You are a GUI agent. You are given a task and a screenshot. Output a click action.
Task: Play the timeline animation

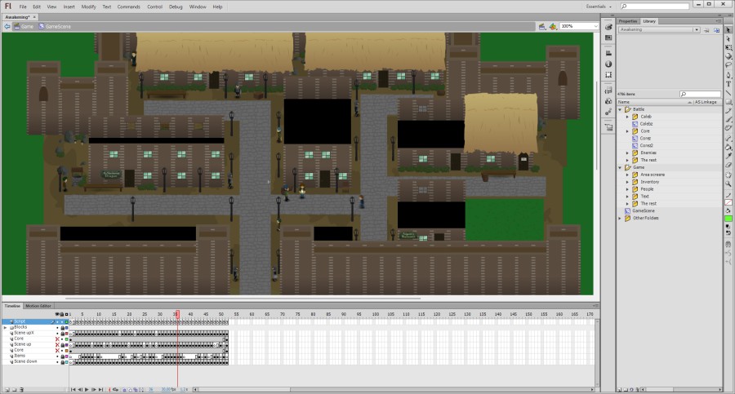(x=87, y=389)
